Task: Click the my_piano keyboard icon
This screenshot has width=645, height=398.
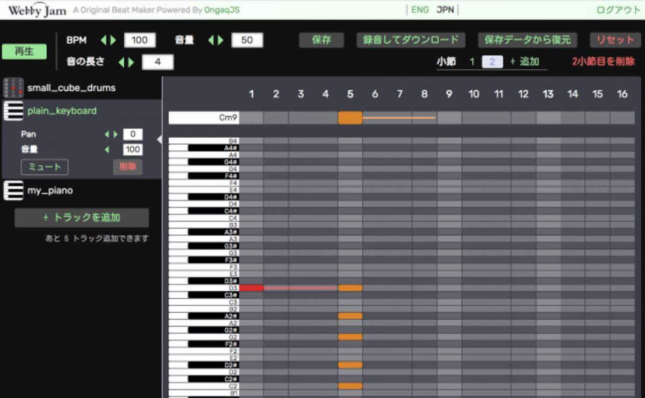Action: pyautogui.click(x=13, y=190)
